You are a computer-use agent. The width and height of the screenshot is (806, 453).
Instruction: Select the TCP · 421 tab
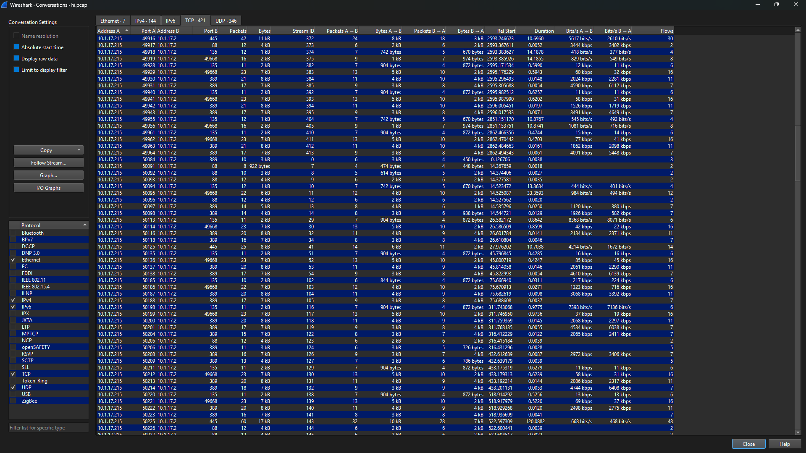click(195, 20)
